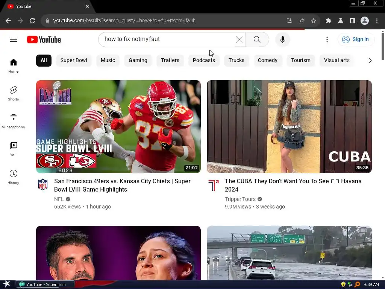Close the YouTube browser tab
The height and width of the screenshot is (289, 385).
coord(87,6)
